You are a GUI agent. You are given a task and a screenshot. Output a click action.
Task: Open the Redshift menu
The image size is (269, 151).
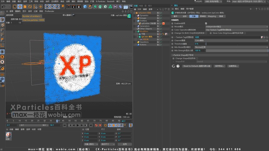(111, 1)
